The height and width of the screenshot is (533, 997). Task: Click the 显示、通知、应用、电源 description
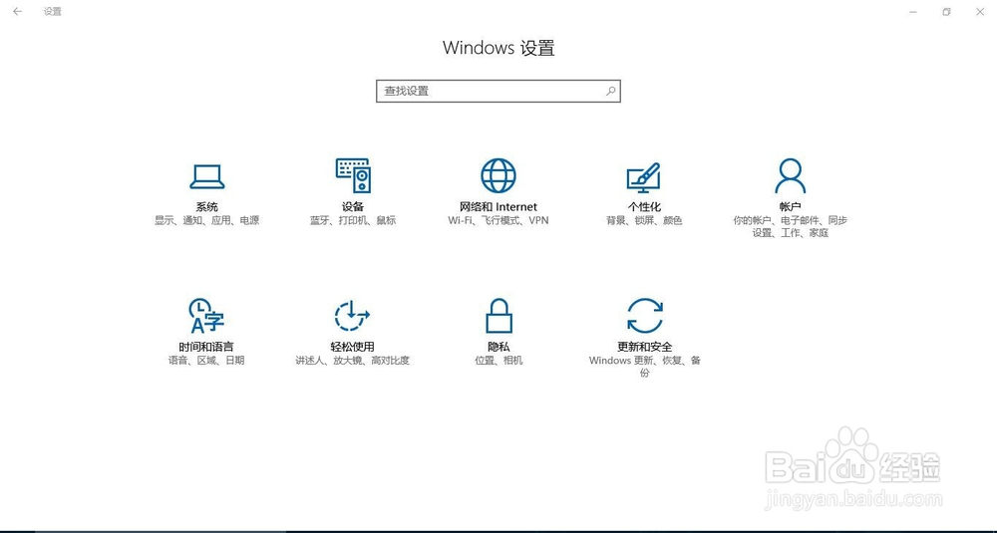tap(206, 220)
